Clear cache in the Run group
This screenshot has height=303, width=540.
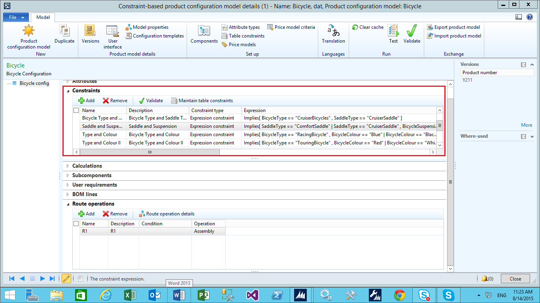(x=368, y=27)
